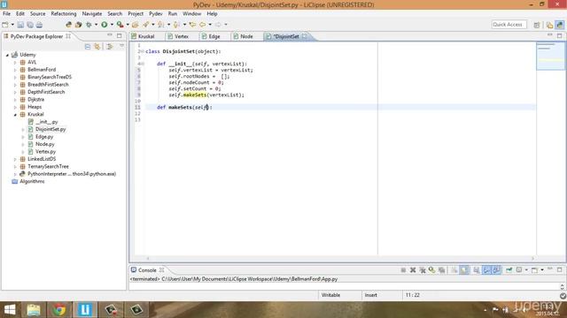Click the Search flashlight toolbar icon
Viewport: 567px width, 318px height.
145,25
